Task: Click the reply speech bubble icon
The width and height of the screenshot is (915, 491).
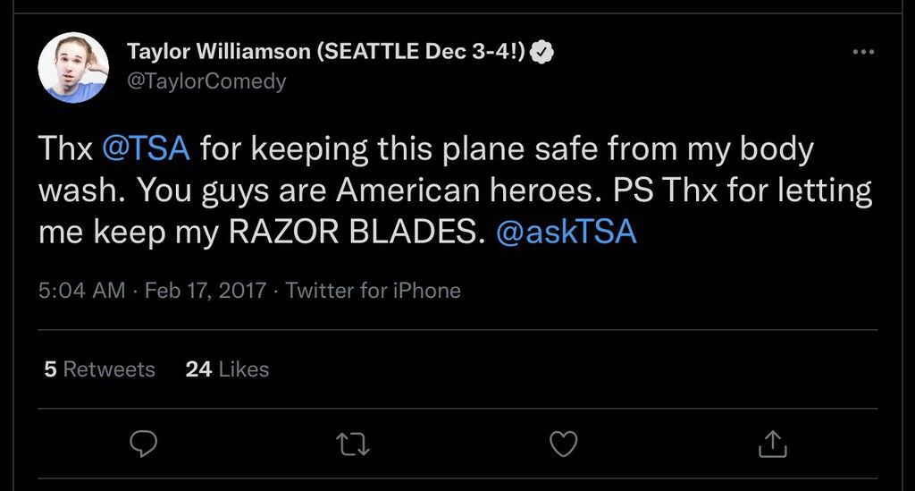Action: click(x=143, y=444)
